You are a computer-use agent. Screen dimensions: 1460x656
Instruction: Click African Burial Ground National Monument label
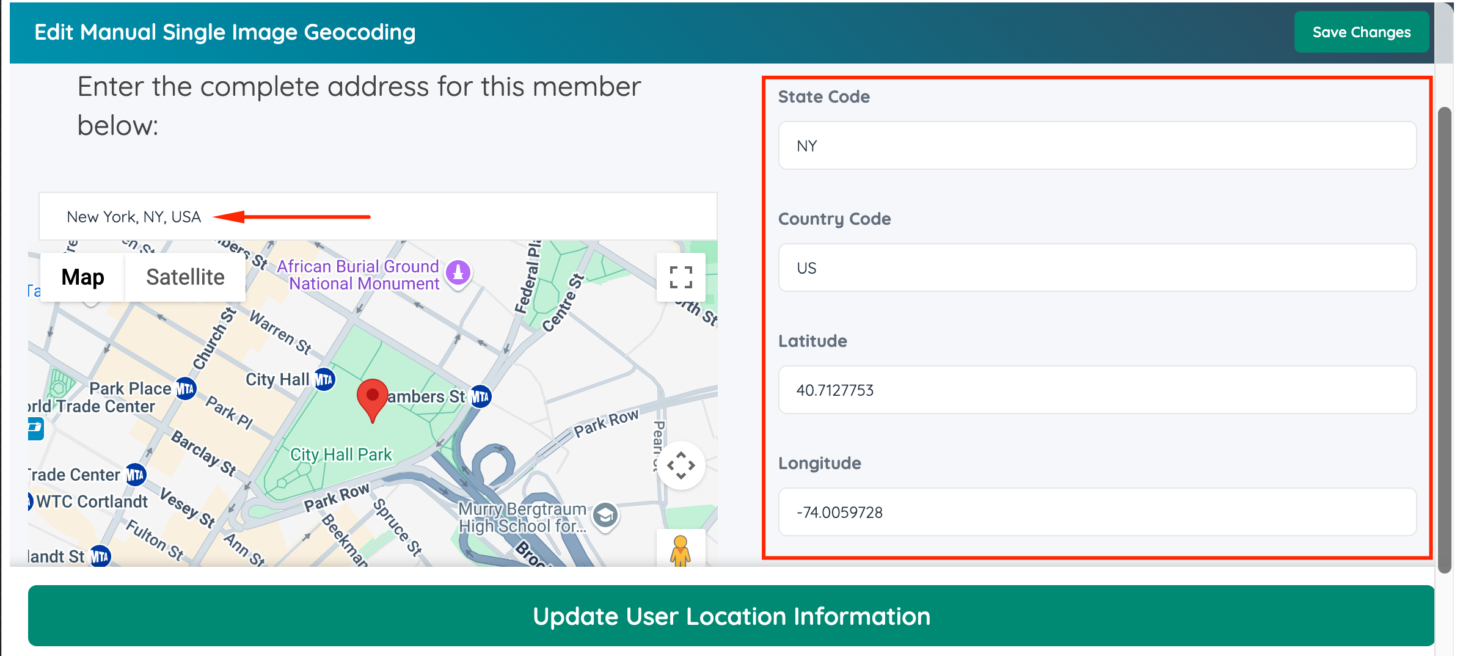tap(358, 275)
